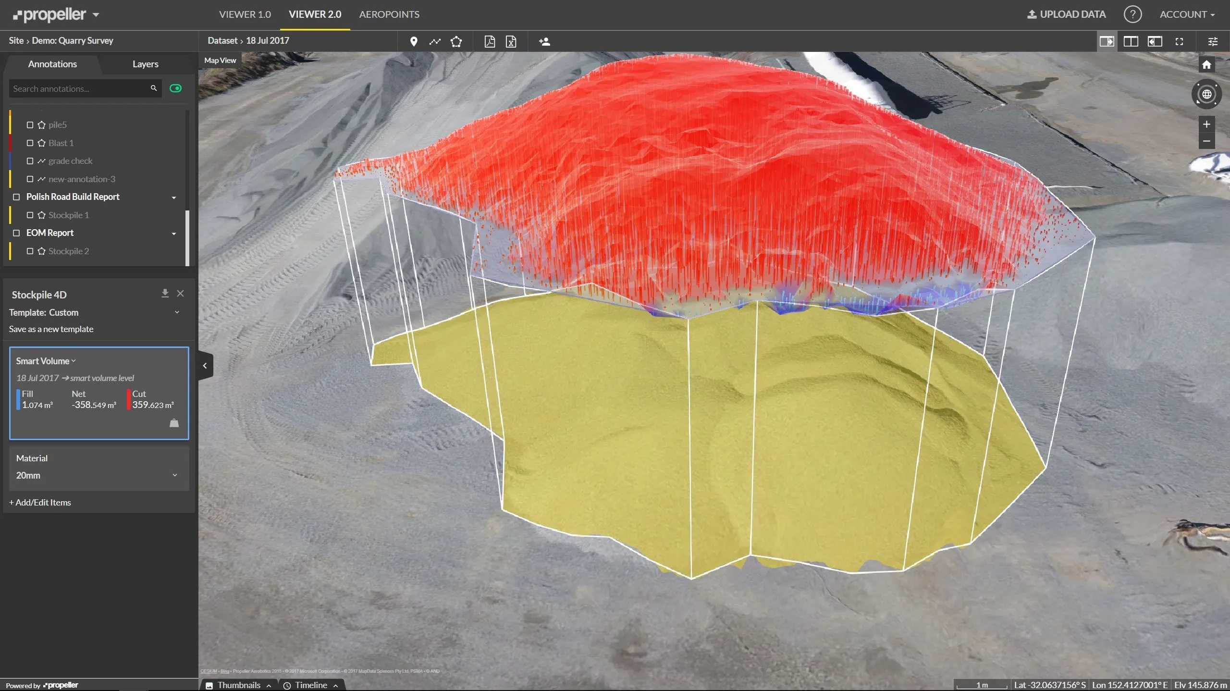1230x691 pixels.
Task: Open the help question mark
Action: tap(1132, 14)
